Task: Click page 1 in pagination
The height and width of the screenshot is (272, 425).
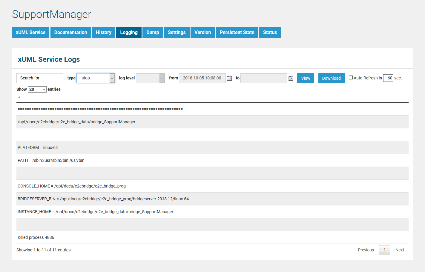Action: (x=384, y=250)
